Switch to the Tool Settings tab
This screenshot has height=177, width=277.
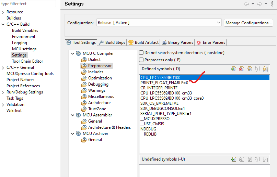[81, 42]
